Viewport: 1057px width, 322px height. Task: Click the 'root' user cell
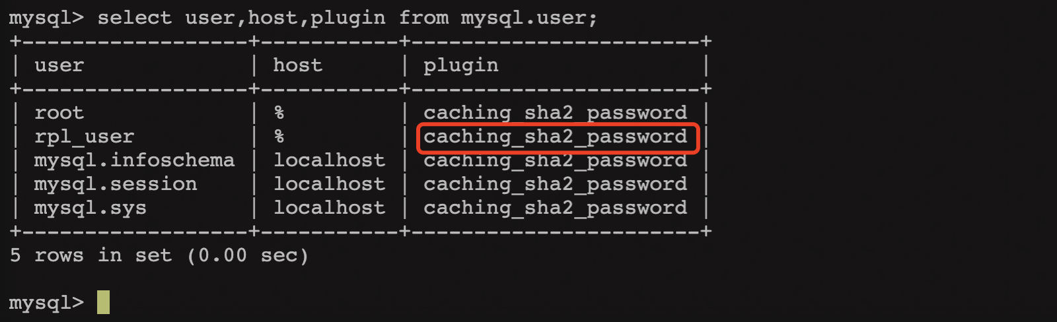pos(59,113)
